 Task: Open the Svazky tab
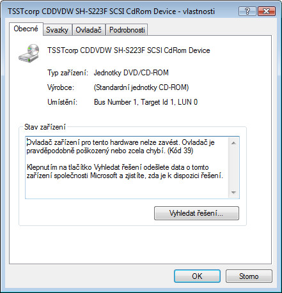(57, 30)
